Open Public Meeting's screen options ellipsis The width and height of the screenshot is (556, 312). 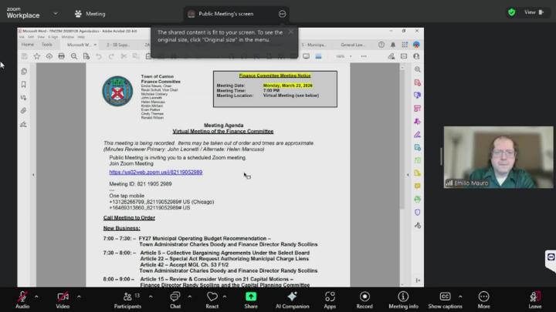[282, 14]
